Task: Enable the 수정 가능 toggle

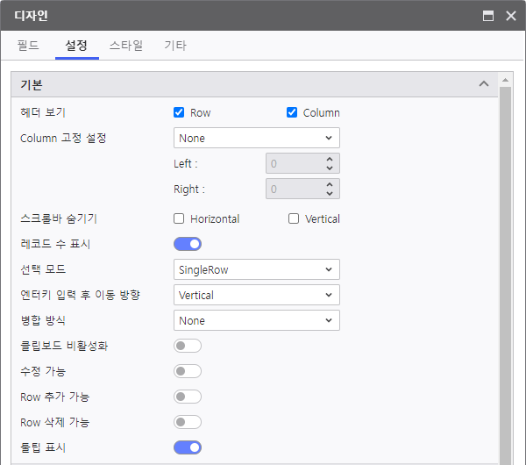Action: click(x=188, y=371)
